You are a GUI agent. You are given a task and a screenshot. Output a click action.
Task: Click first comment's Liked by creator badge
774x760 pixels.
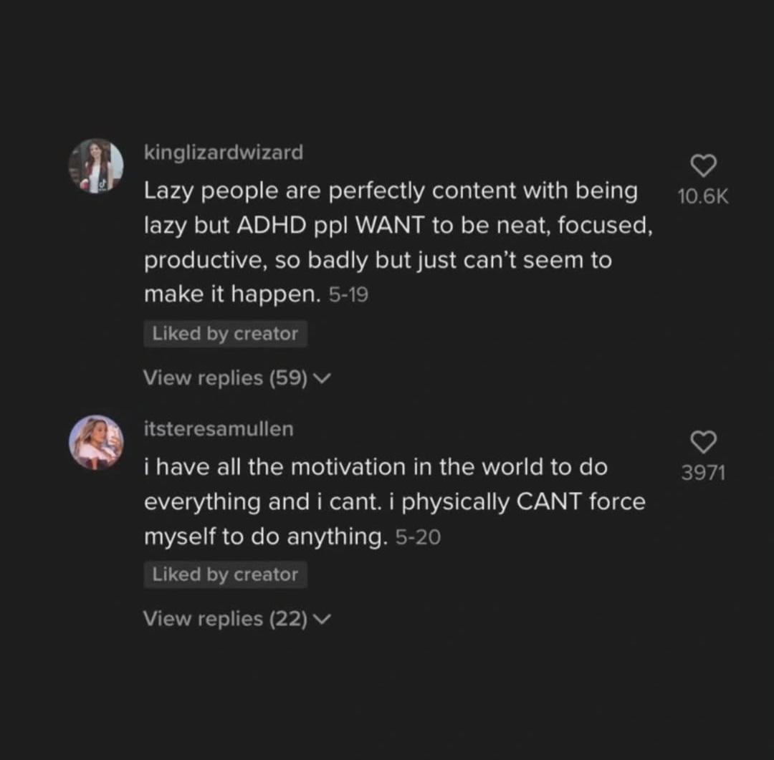(x=225, y=334)
